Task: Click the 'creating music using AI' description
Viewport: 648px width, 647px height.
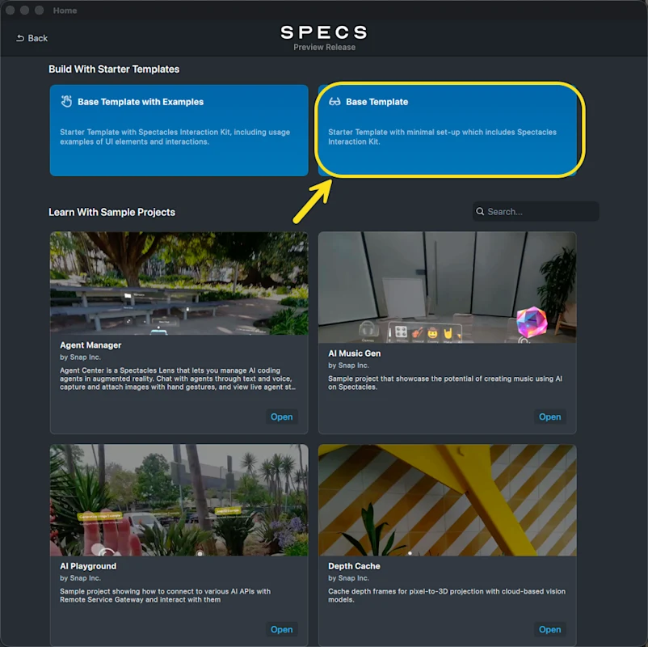Action: click(x=445, y=383)
